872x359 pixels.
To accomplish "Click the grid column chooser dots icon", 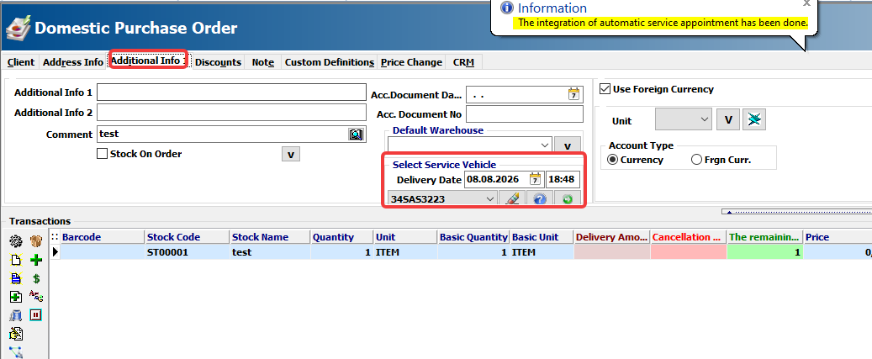I will tap(55, 237).
